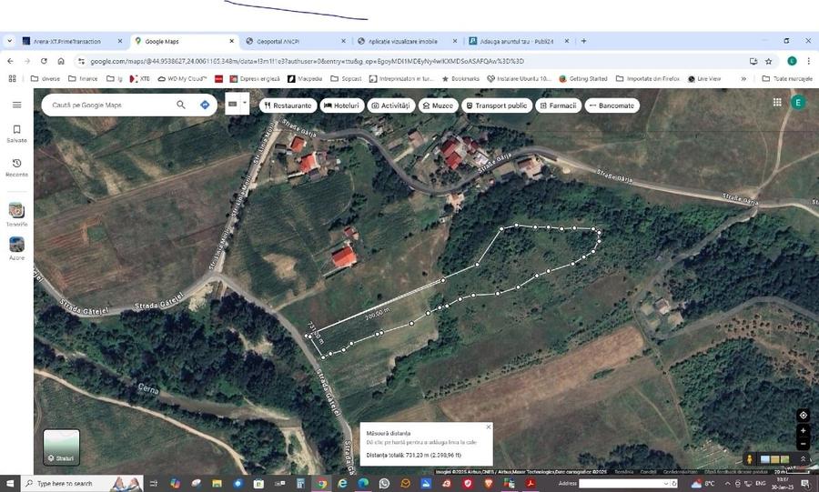Open the Recente history sidebar item
This screenshot has width=819, height=492.
pyautogui.click(x=16, y=167)
